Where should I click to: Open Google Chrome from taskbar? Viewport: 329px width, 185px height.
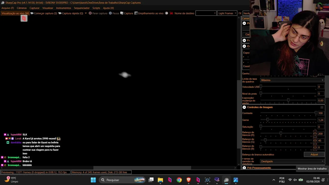[179, 180]
